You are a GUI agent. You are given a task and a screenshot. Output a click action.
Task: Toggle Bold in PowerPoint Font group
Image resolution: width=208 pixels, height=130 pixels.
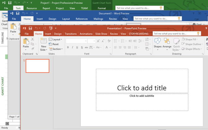[68, 47]
